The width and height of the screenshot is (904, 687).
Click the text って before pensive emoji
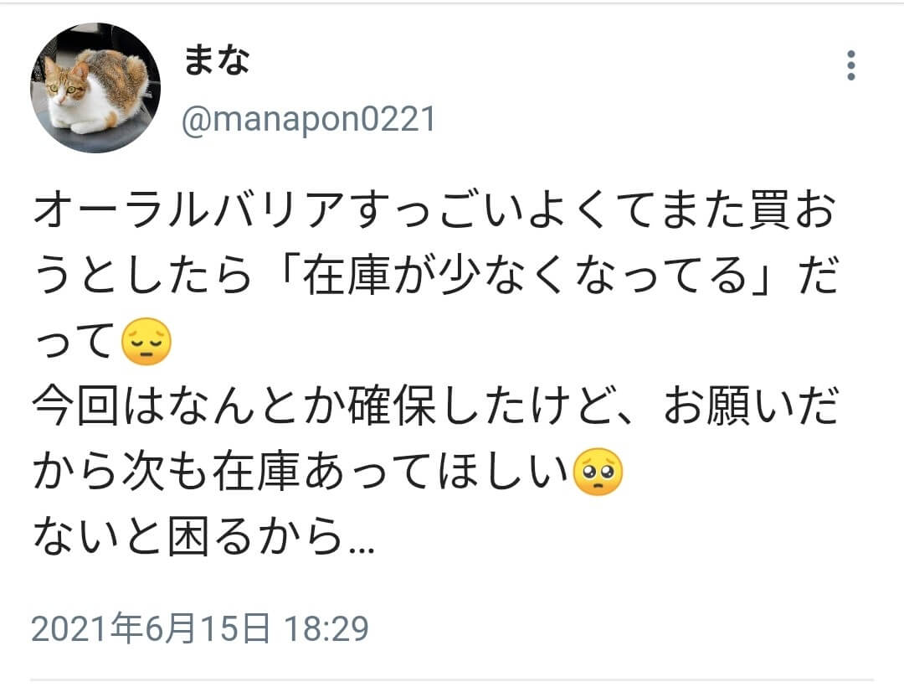74,341
